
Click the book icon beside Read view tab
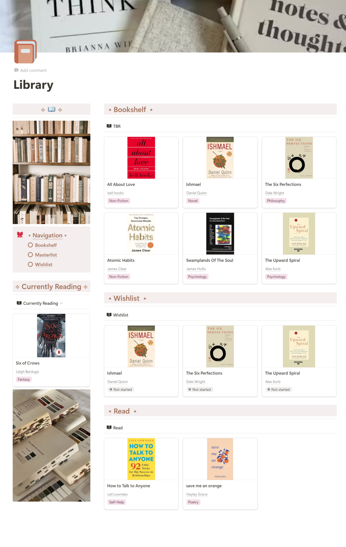109,427
